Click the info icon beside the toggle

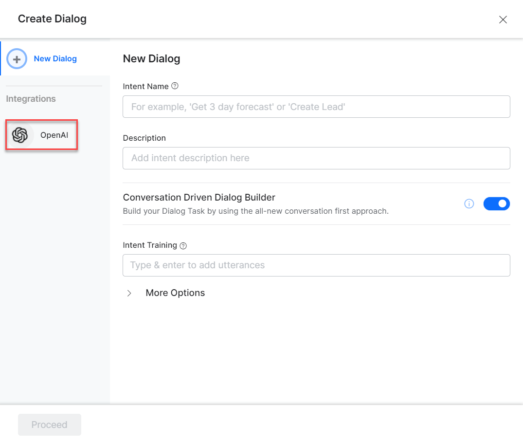[469, 204]
